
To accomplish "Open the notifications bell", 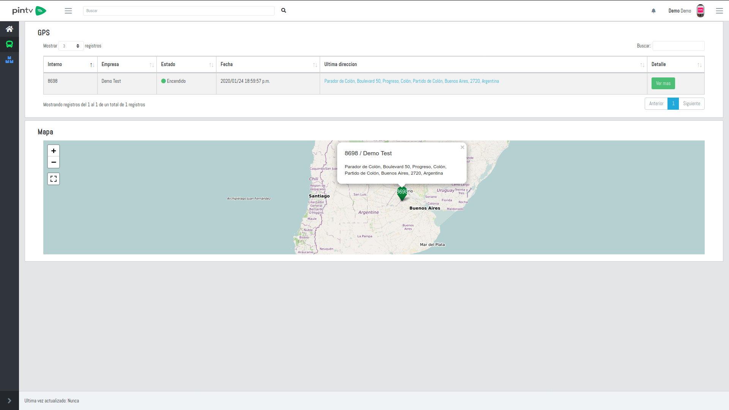I will click(653, 11).
